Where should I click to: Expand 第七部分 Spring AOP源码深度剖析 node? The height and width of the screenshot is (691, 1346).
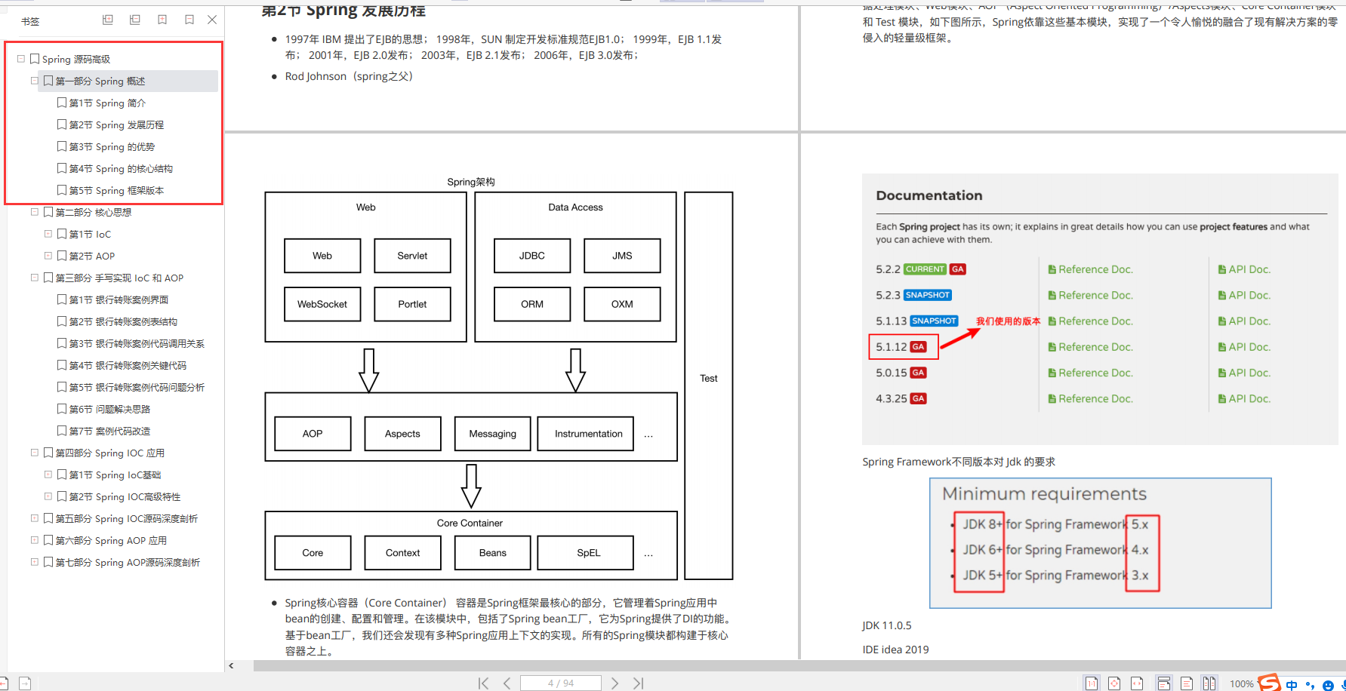click(x=35, y=562)
